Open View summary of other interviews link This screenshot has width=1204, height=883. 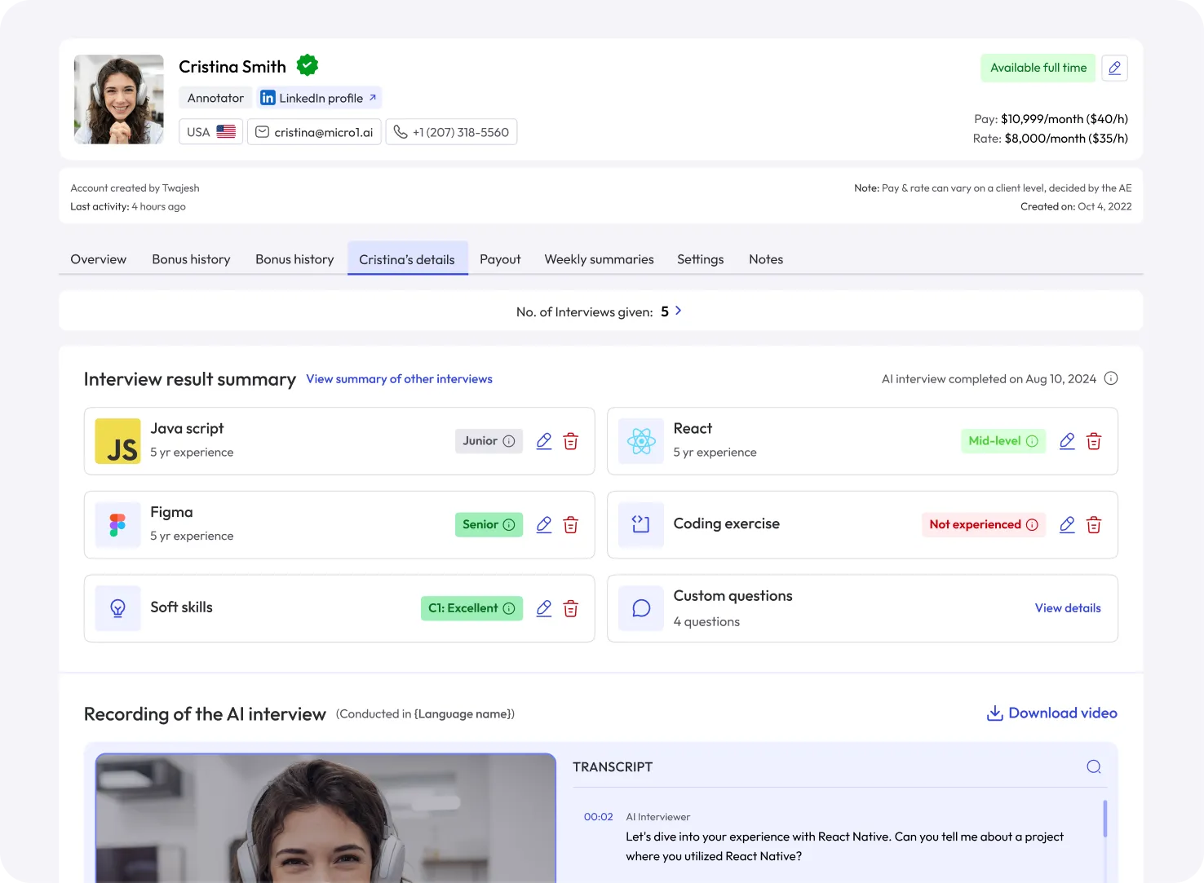pos(399,379)
